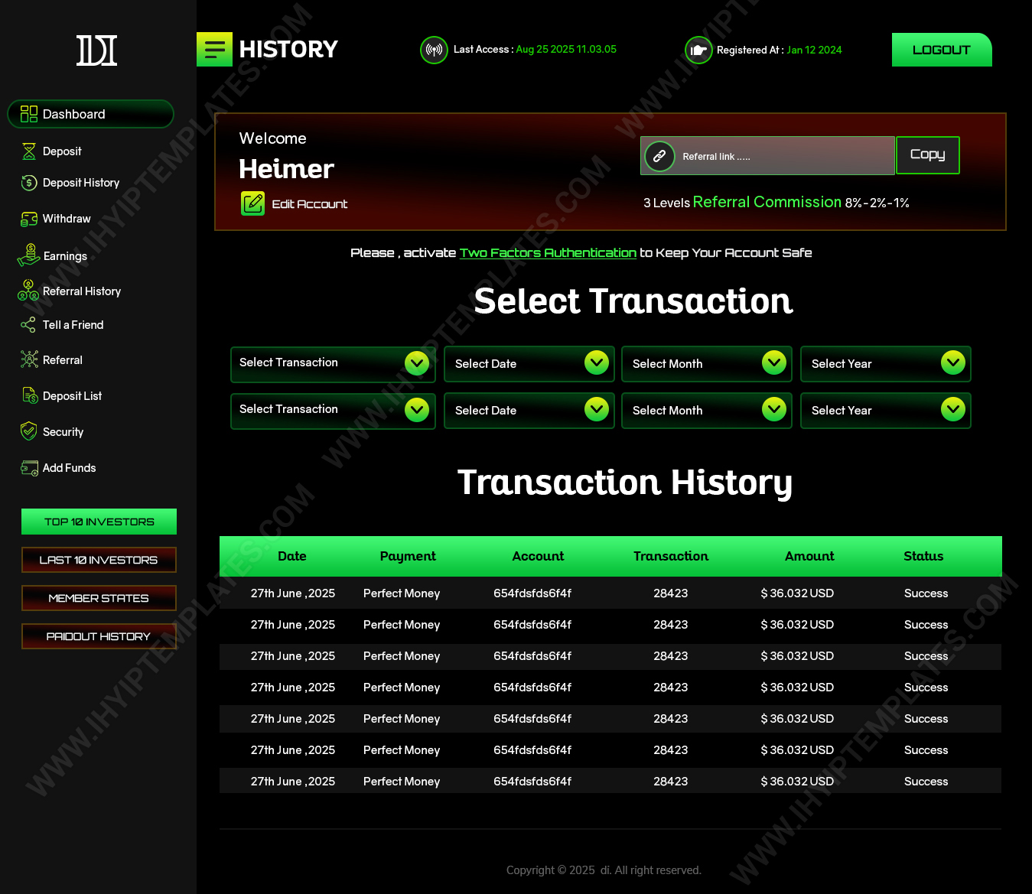Click the Security shield icon
The width and height of the screenshot is (1032, 894).
coord(29,431)
